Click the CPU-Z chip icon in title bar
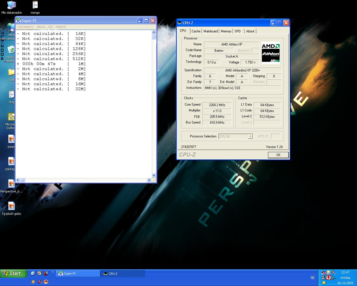 tap(180, 23)
